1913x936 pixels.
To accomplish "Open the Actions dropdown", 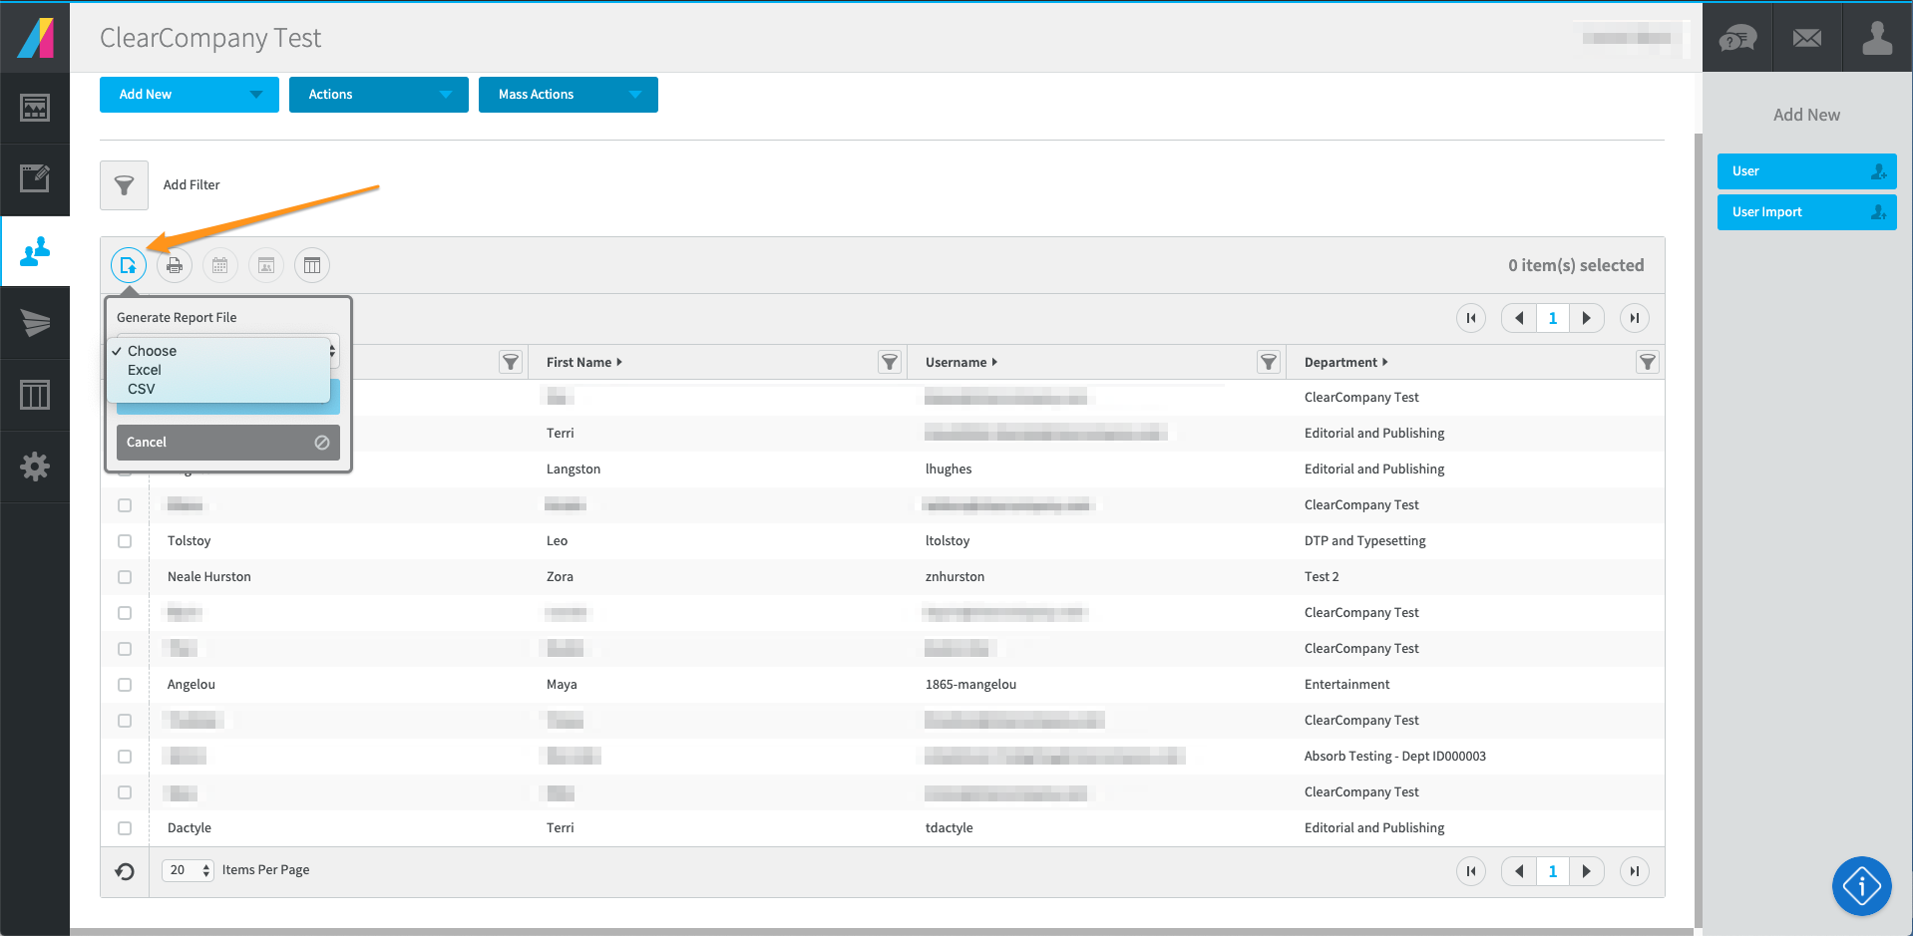I will [379, 95].
